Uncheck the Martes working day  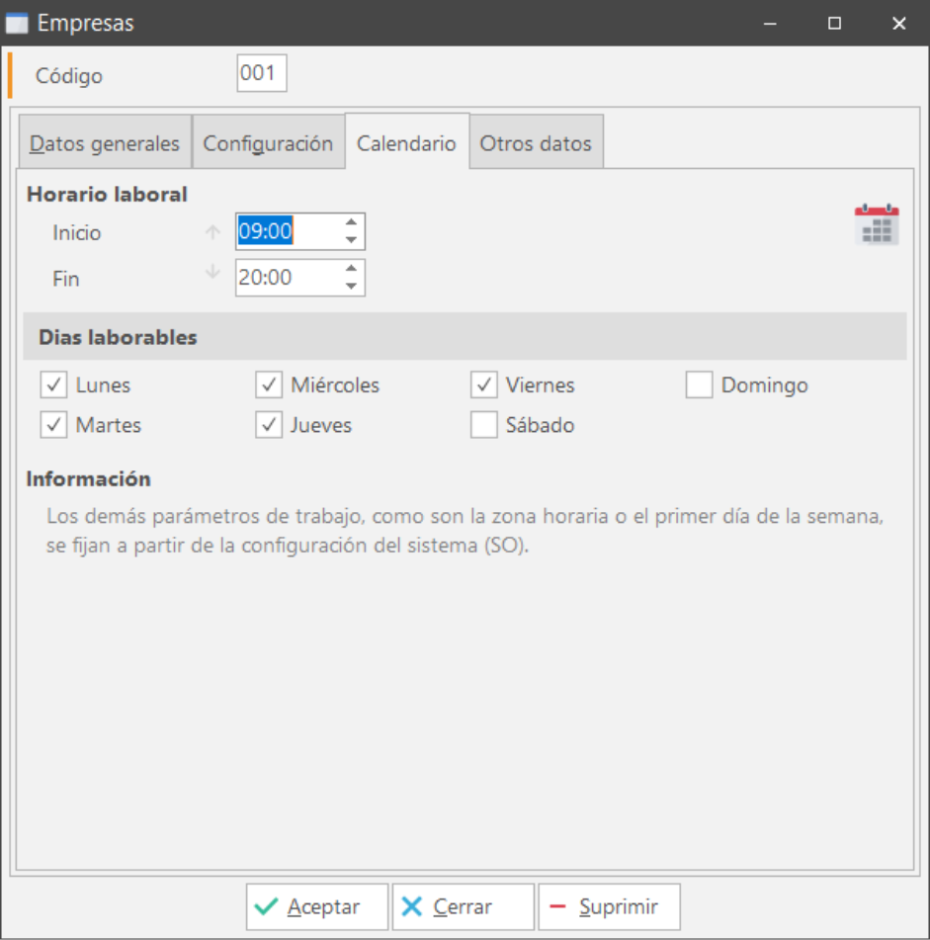point(53,425)
